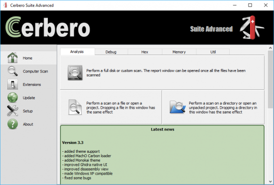274x185 pixels.
Task: Click the Version 3.3 heading
Action: 73,142
